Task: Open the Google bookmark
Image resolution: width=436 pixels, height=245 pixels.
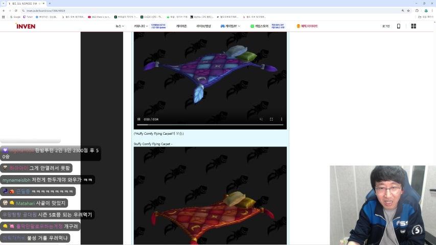Action: (15, 17)
